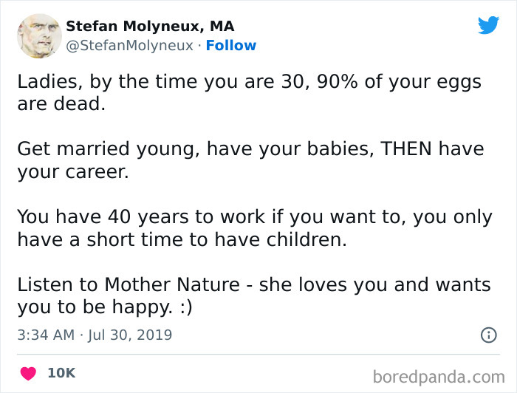Click the Twitter bird logo
This screenshot has width=517, height=393.
tap(488, 25)
